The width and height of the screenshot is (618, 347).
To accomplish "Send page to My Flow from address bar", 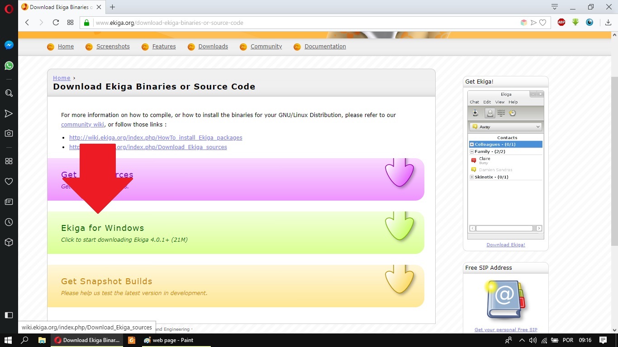I will 533,23.
